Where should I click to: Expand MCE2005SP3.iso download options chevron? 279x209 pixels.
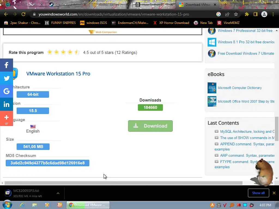pyautogui.click(x=58, y=193)
